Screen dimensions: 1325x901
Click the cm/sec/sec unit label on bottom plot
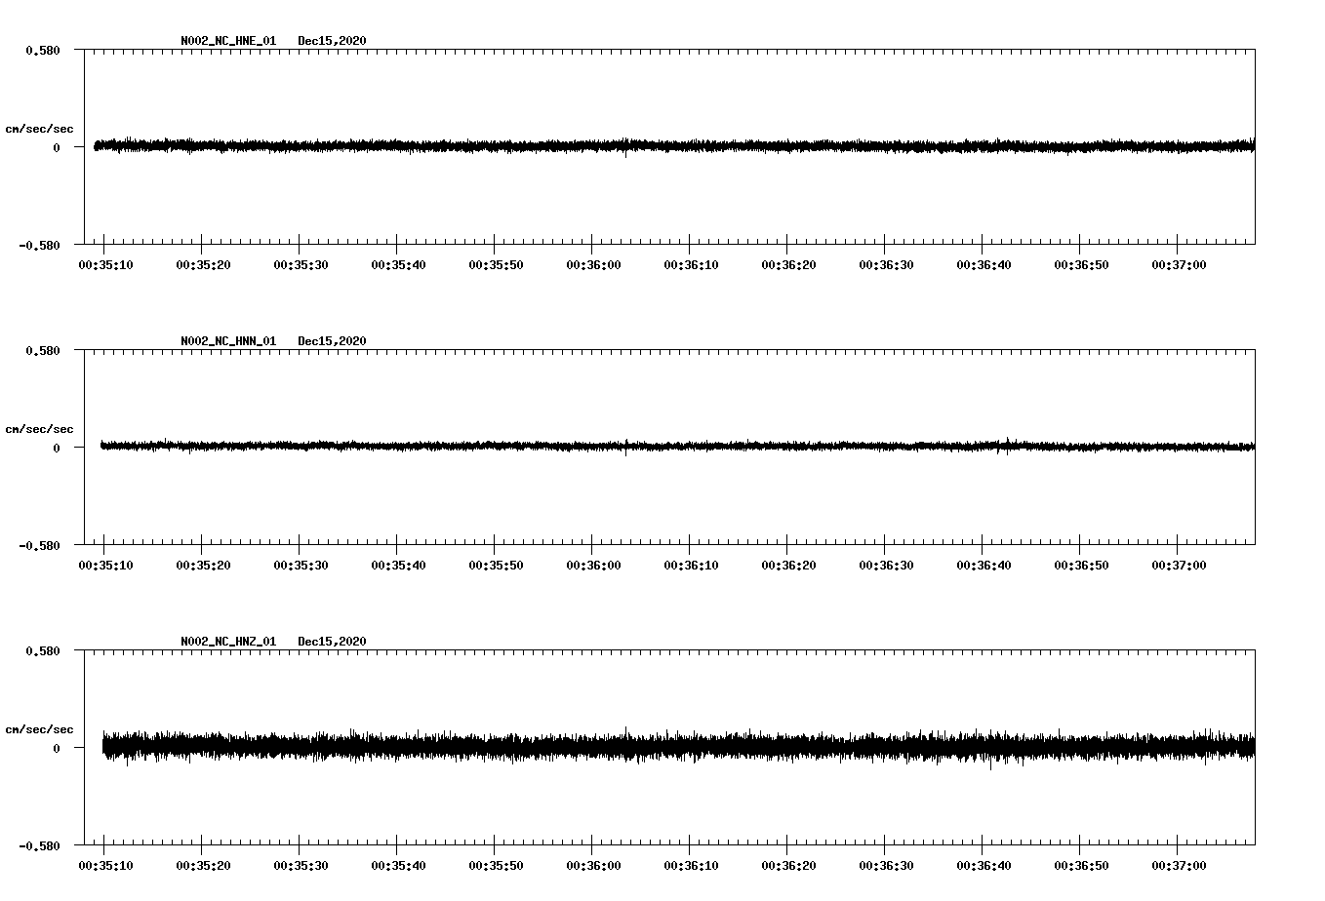coord(40,727)
